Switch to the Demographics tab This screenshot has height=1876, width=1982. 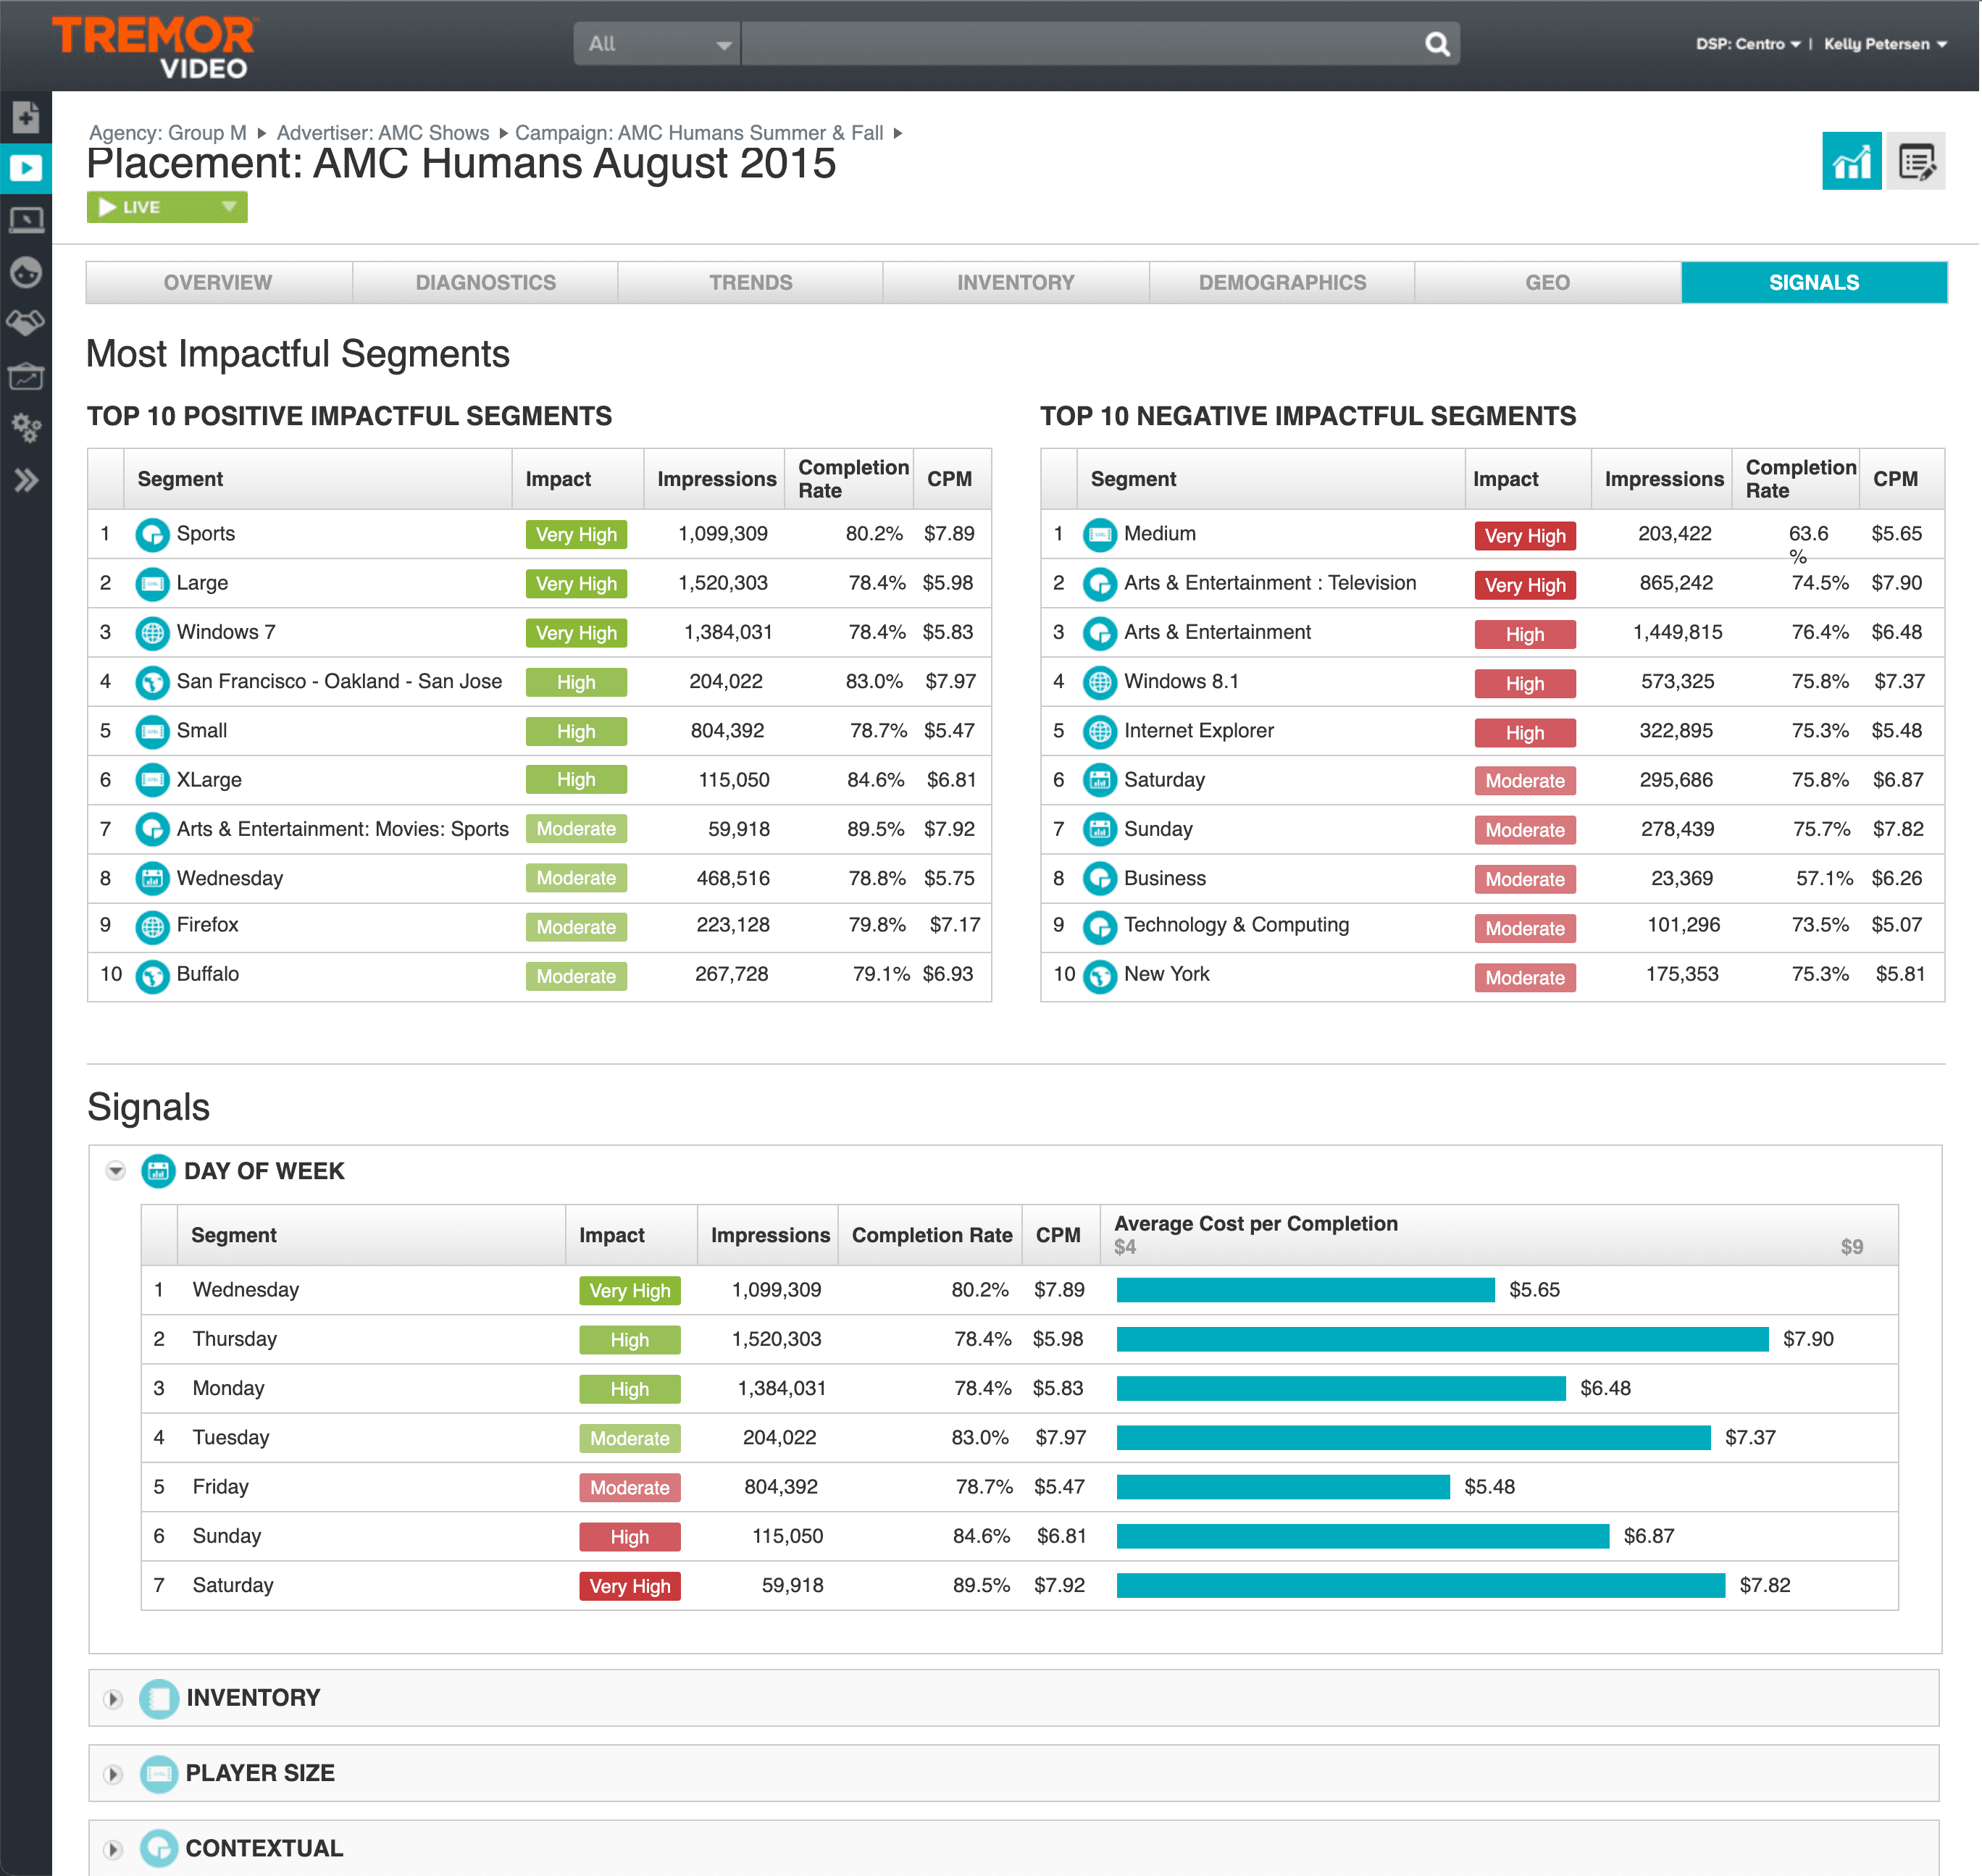point(1282,283)
